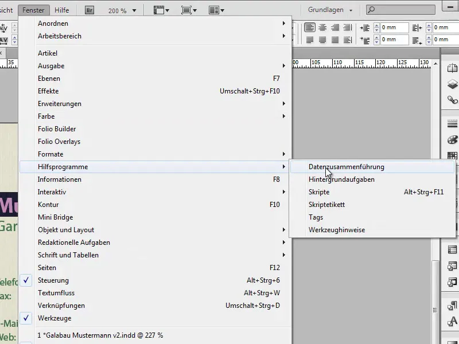The height and width of the screenshot is (344, 459).
Task: Open the Color palette panel icon
Action: [452, 139]
